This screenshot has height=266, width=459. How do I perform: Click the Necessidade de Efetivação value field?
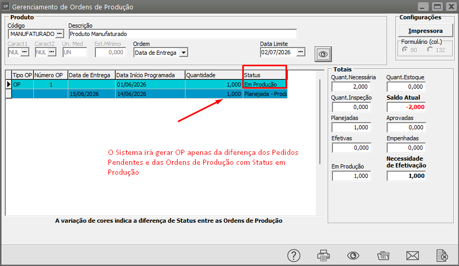(406, 176)
